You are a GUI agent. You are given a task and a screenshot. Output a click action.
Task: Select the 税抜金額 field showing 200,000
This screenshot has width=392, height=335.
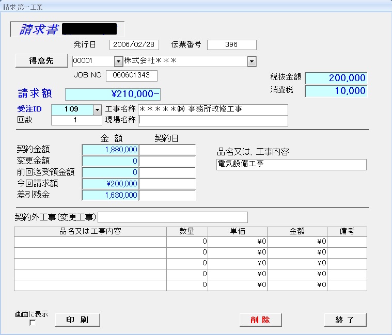336,78
